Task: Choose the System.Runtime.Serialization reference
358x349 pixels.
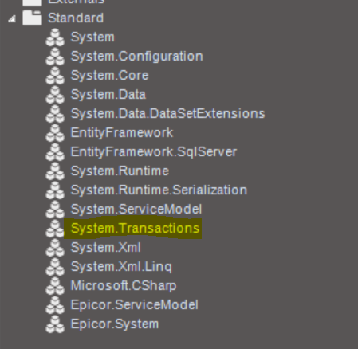Action: 159,190
